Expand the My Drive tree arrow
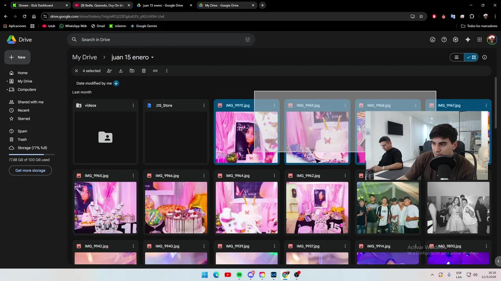The width and height of the screenshot is (501, 281). (x=7, y=81)
